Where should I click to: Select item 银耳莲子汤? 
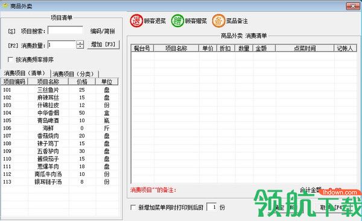click(x=48, y=182)
